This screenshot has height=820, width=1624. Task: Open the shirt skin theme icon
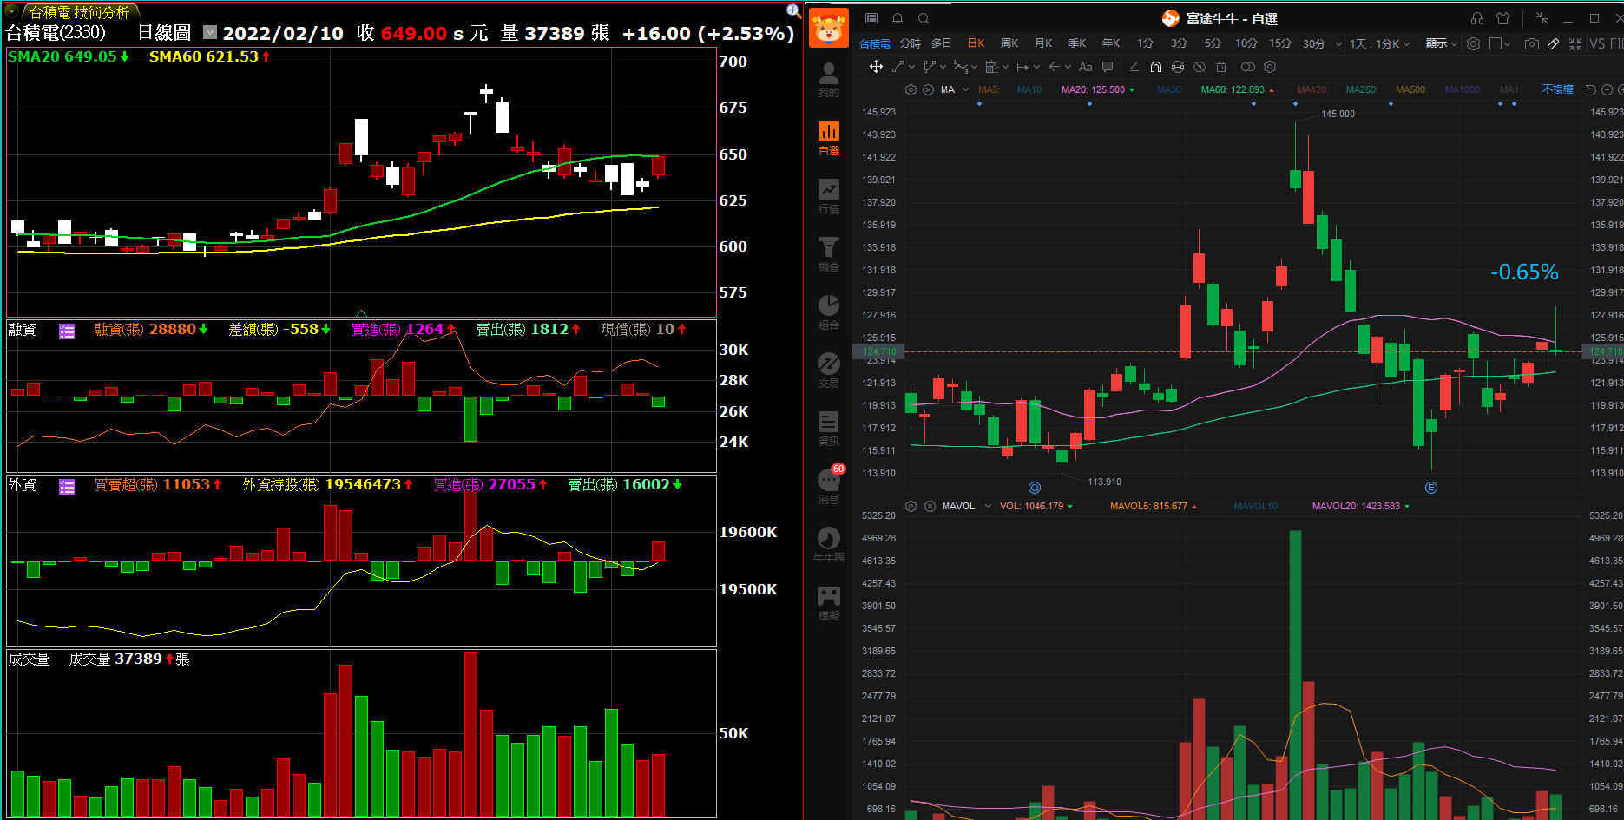tap(1503, 18)
